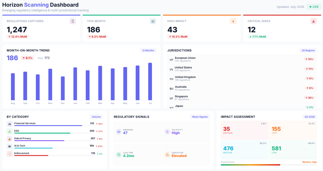Click the 15.2% MoM badge
Screen dimensions: 323x171
pyautogui.click(x=178, y=37)
